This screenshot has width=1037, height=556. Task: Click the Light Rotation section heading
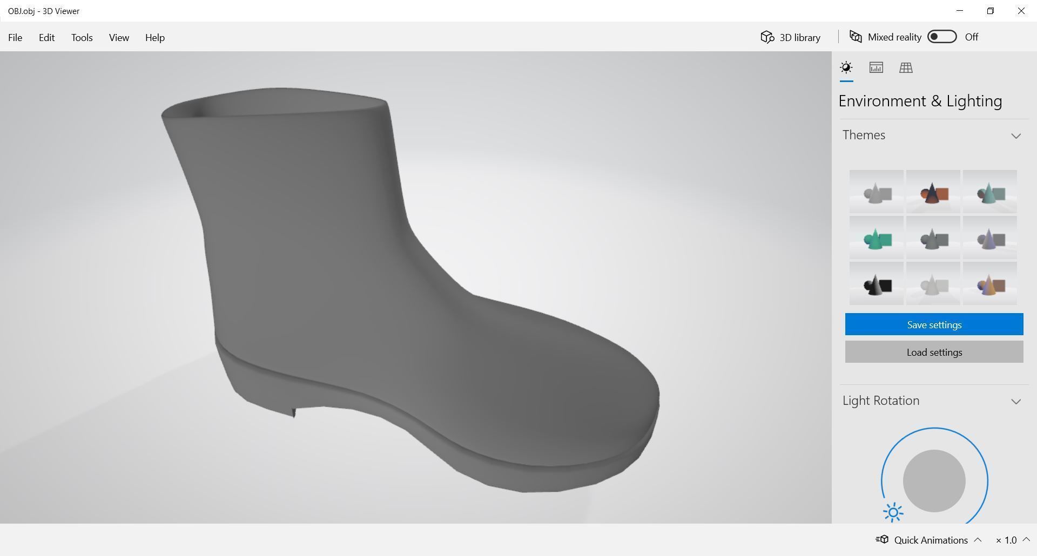pyautogui.click(x=881, y=401)
